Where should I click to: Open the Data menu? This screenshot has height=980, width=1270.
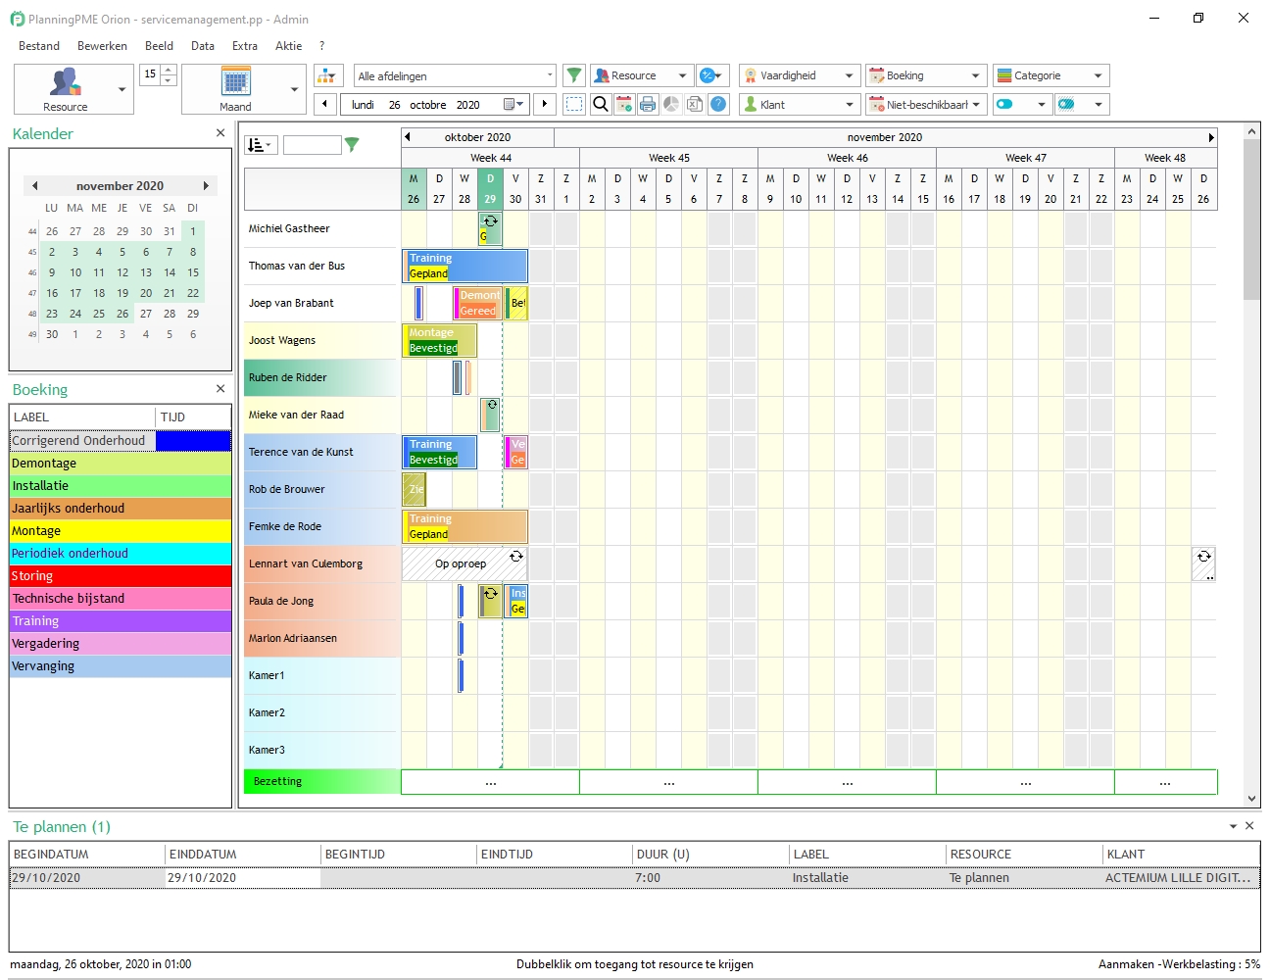click(203, 46)
